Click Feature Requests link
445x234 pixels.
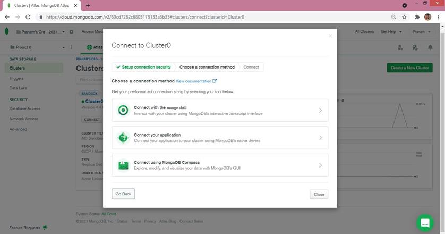pyautogui.click(x=24, y=228)
